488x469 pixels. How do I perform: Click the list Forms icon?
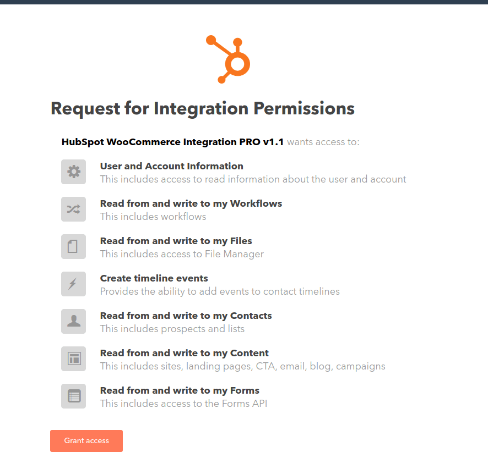coord(73,396)
